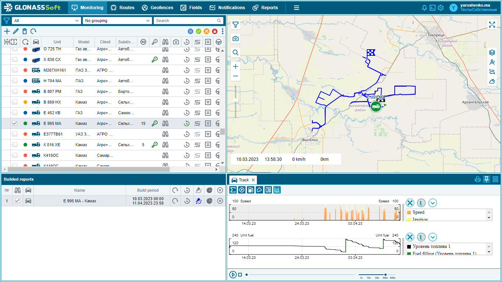This screenshot has height=282, width=502.
Task: Stop track playback
Action: click(240, 274)
